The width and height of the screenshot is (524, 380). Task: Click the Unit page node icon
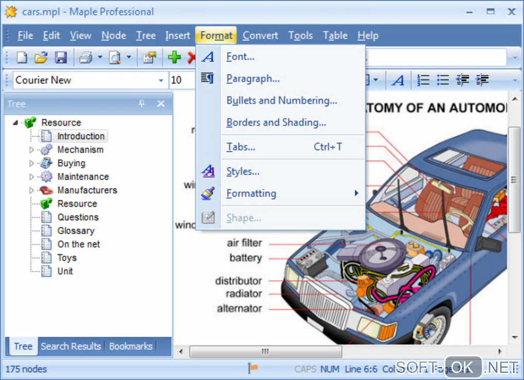click(x=46, y=271)
